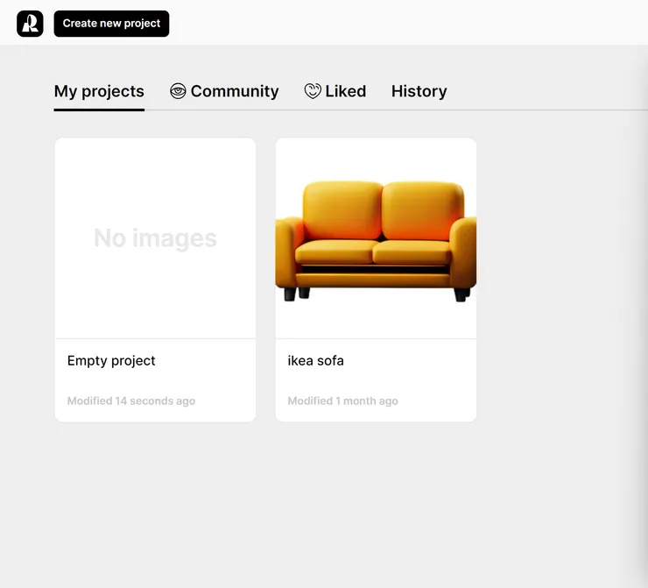The width and height of the screenshot is (648, 588).
Task: Click the eye icon beside Community
Action: pyautogui.click(x=178, y=91)
